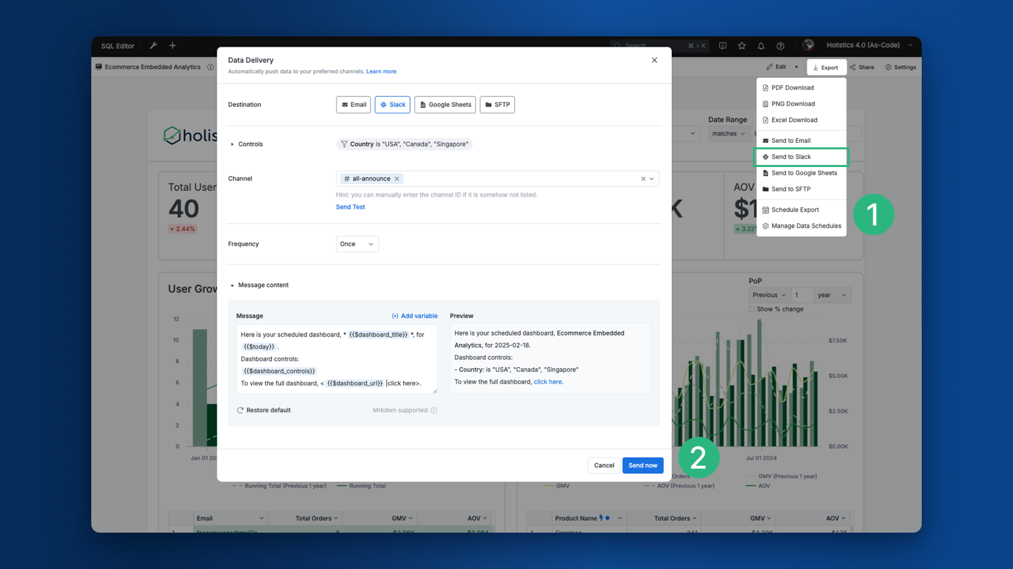The height and width of the screenshot is (569, 1013).
Task: Click the Ecommerce Embedded Analytics dashboard title
Action: click(x=152, y=67)
